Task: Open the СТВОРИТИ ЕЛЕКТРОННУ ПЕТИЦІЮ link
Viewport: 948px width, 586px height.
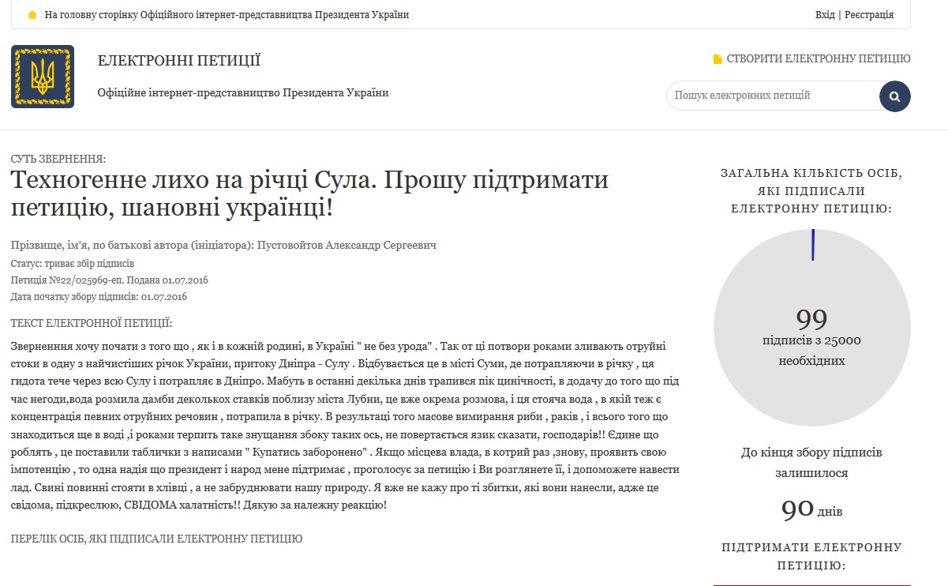Action: (x=818, y=58)
